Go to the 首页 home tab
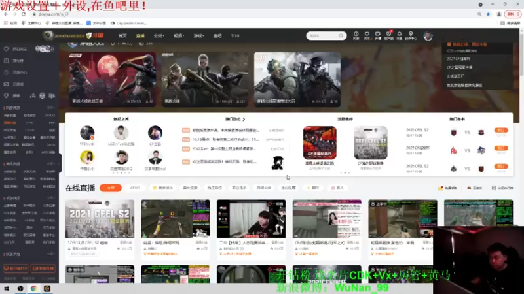Screen dimensions: 524x294 (122, 36)
